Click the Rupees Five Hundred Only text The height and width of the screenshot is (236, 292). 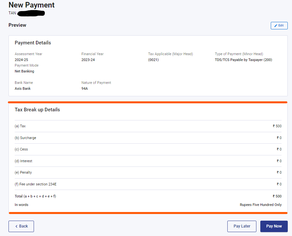[x=261, y=205]
